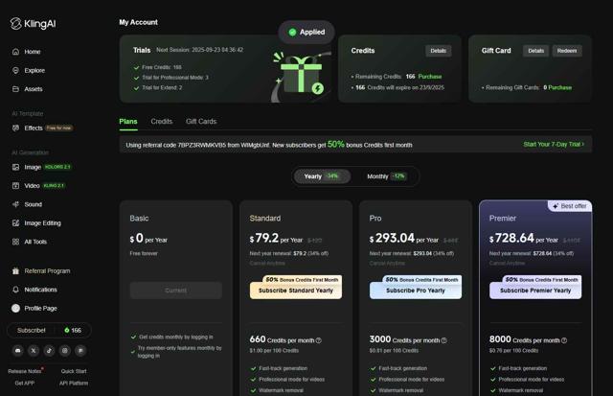Click the Next Session timestamp text
The image size is (613, 396).
200,50
